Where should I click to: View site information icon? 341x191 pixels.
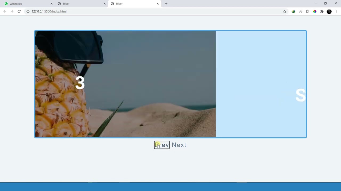coord(28,11)
